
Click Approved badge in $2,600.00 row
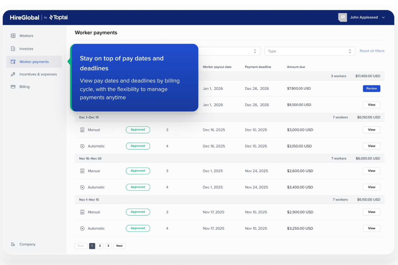tap(138, 171)
